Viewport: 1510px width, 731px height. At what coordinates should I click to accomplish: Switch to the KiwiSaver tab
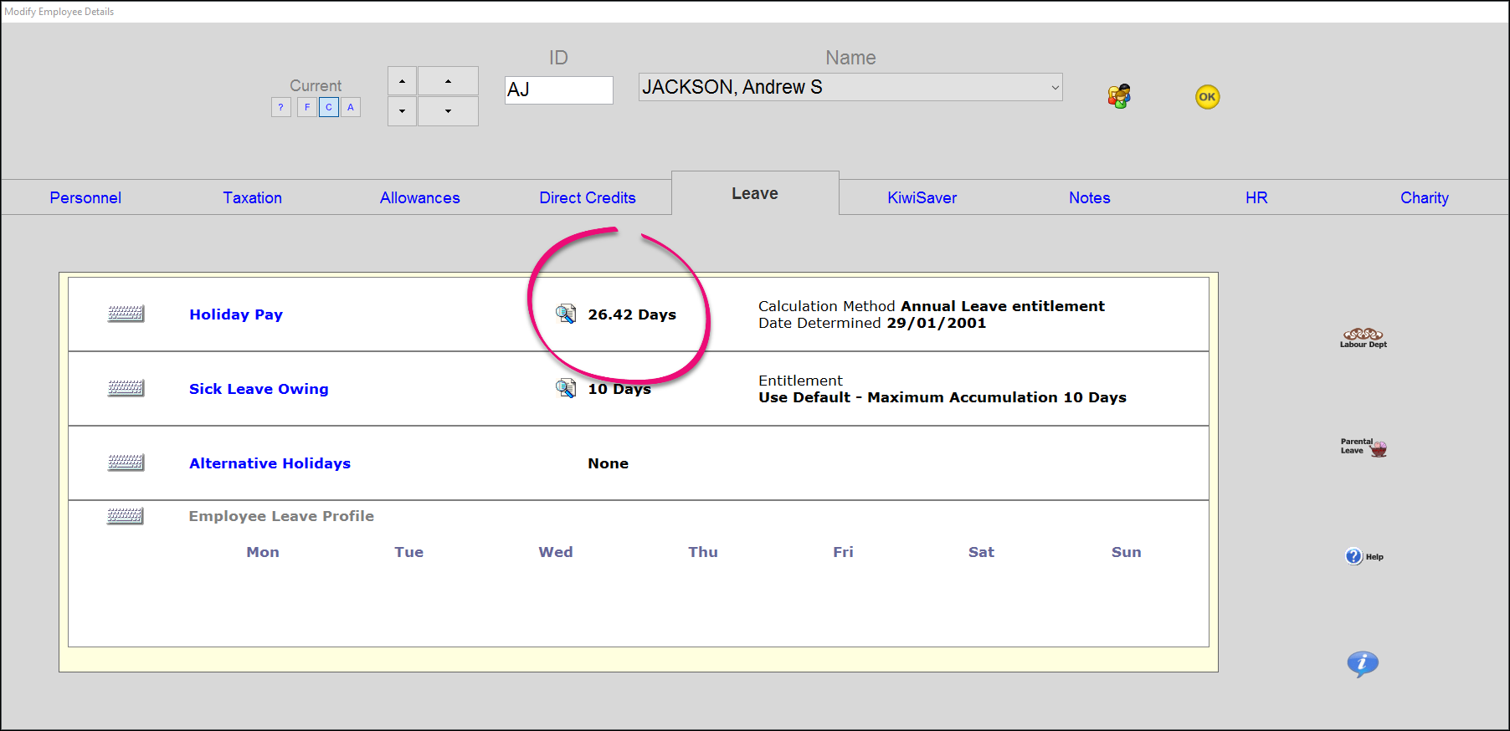click(922, 198)
